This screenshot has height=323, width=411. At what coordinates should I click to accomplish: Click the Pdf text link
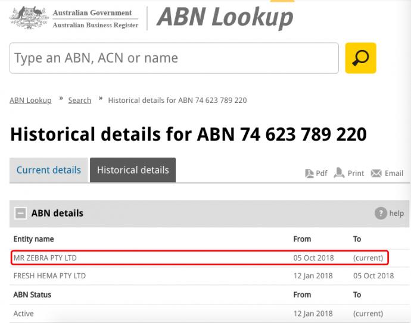click(x=322, y=173)
